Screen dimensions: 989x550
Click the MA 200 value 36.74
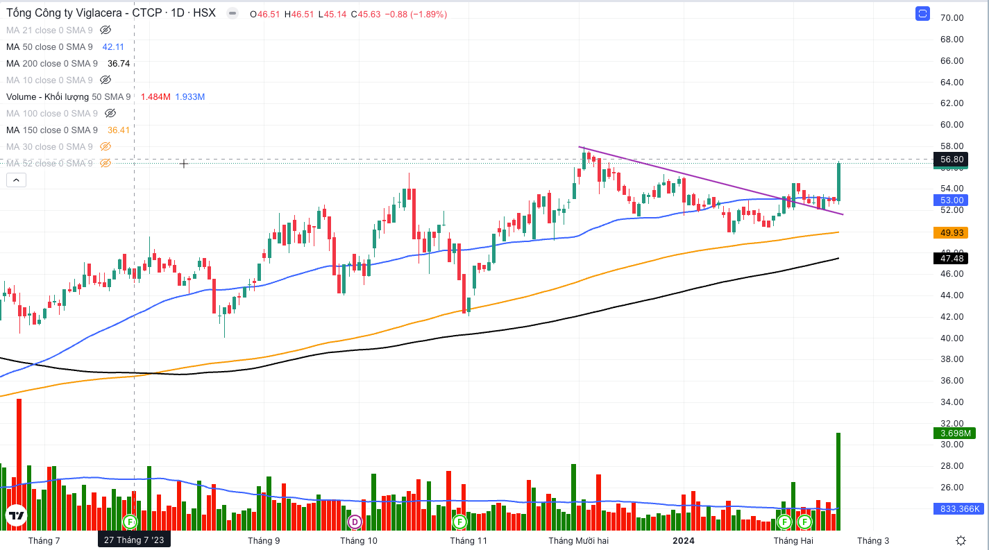point(119,63)
